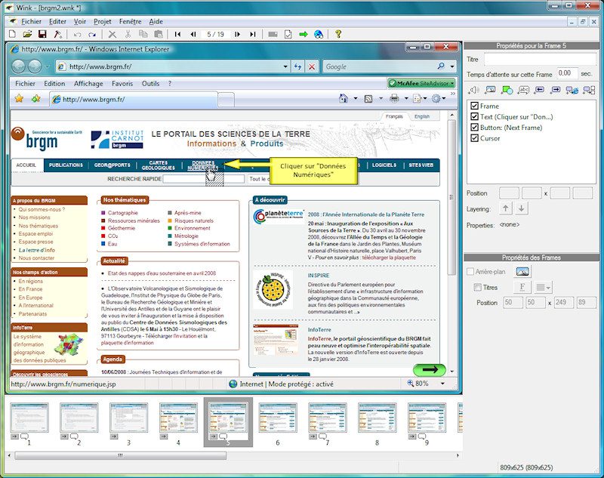Uncheck the Text (Cliquer sur "Don...) checkbox
Screen dimensions: 604x478
(475, 116)
